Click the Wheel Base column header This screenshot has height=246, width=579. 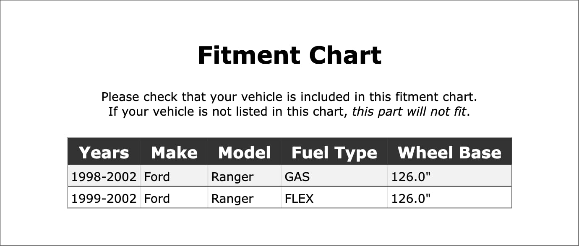pyautogui.click(x=449, y=153)
